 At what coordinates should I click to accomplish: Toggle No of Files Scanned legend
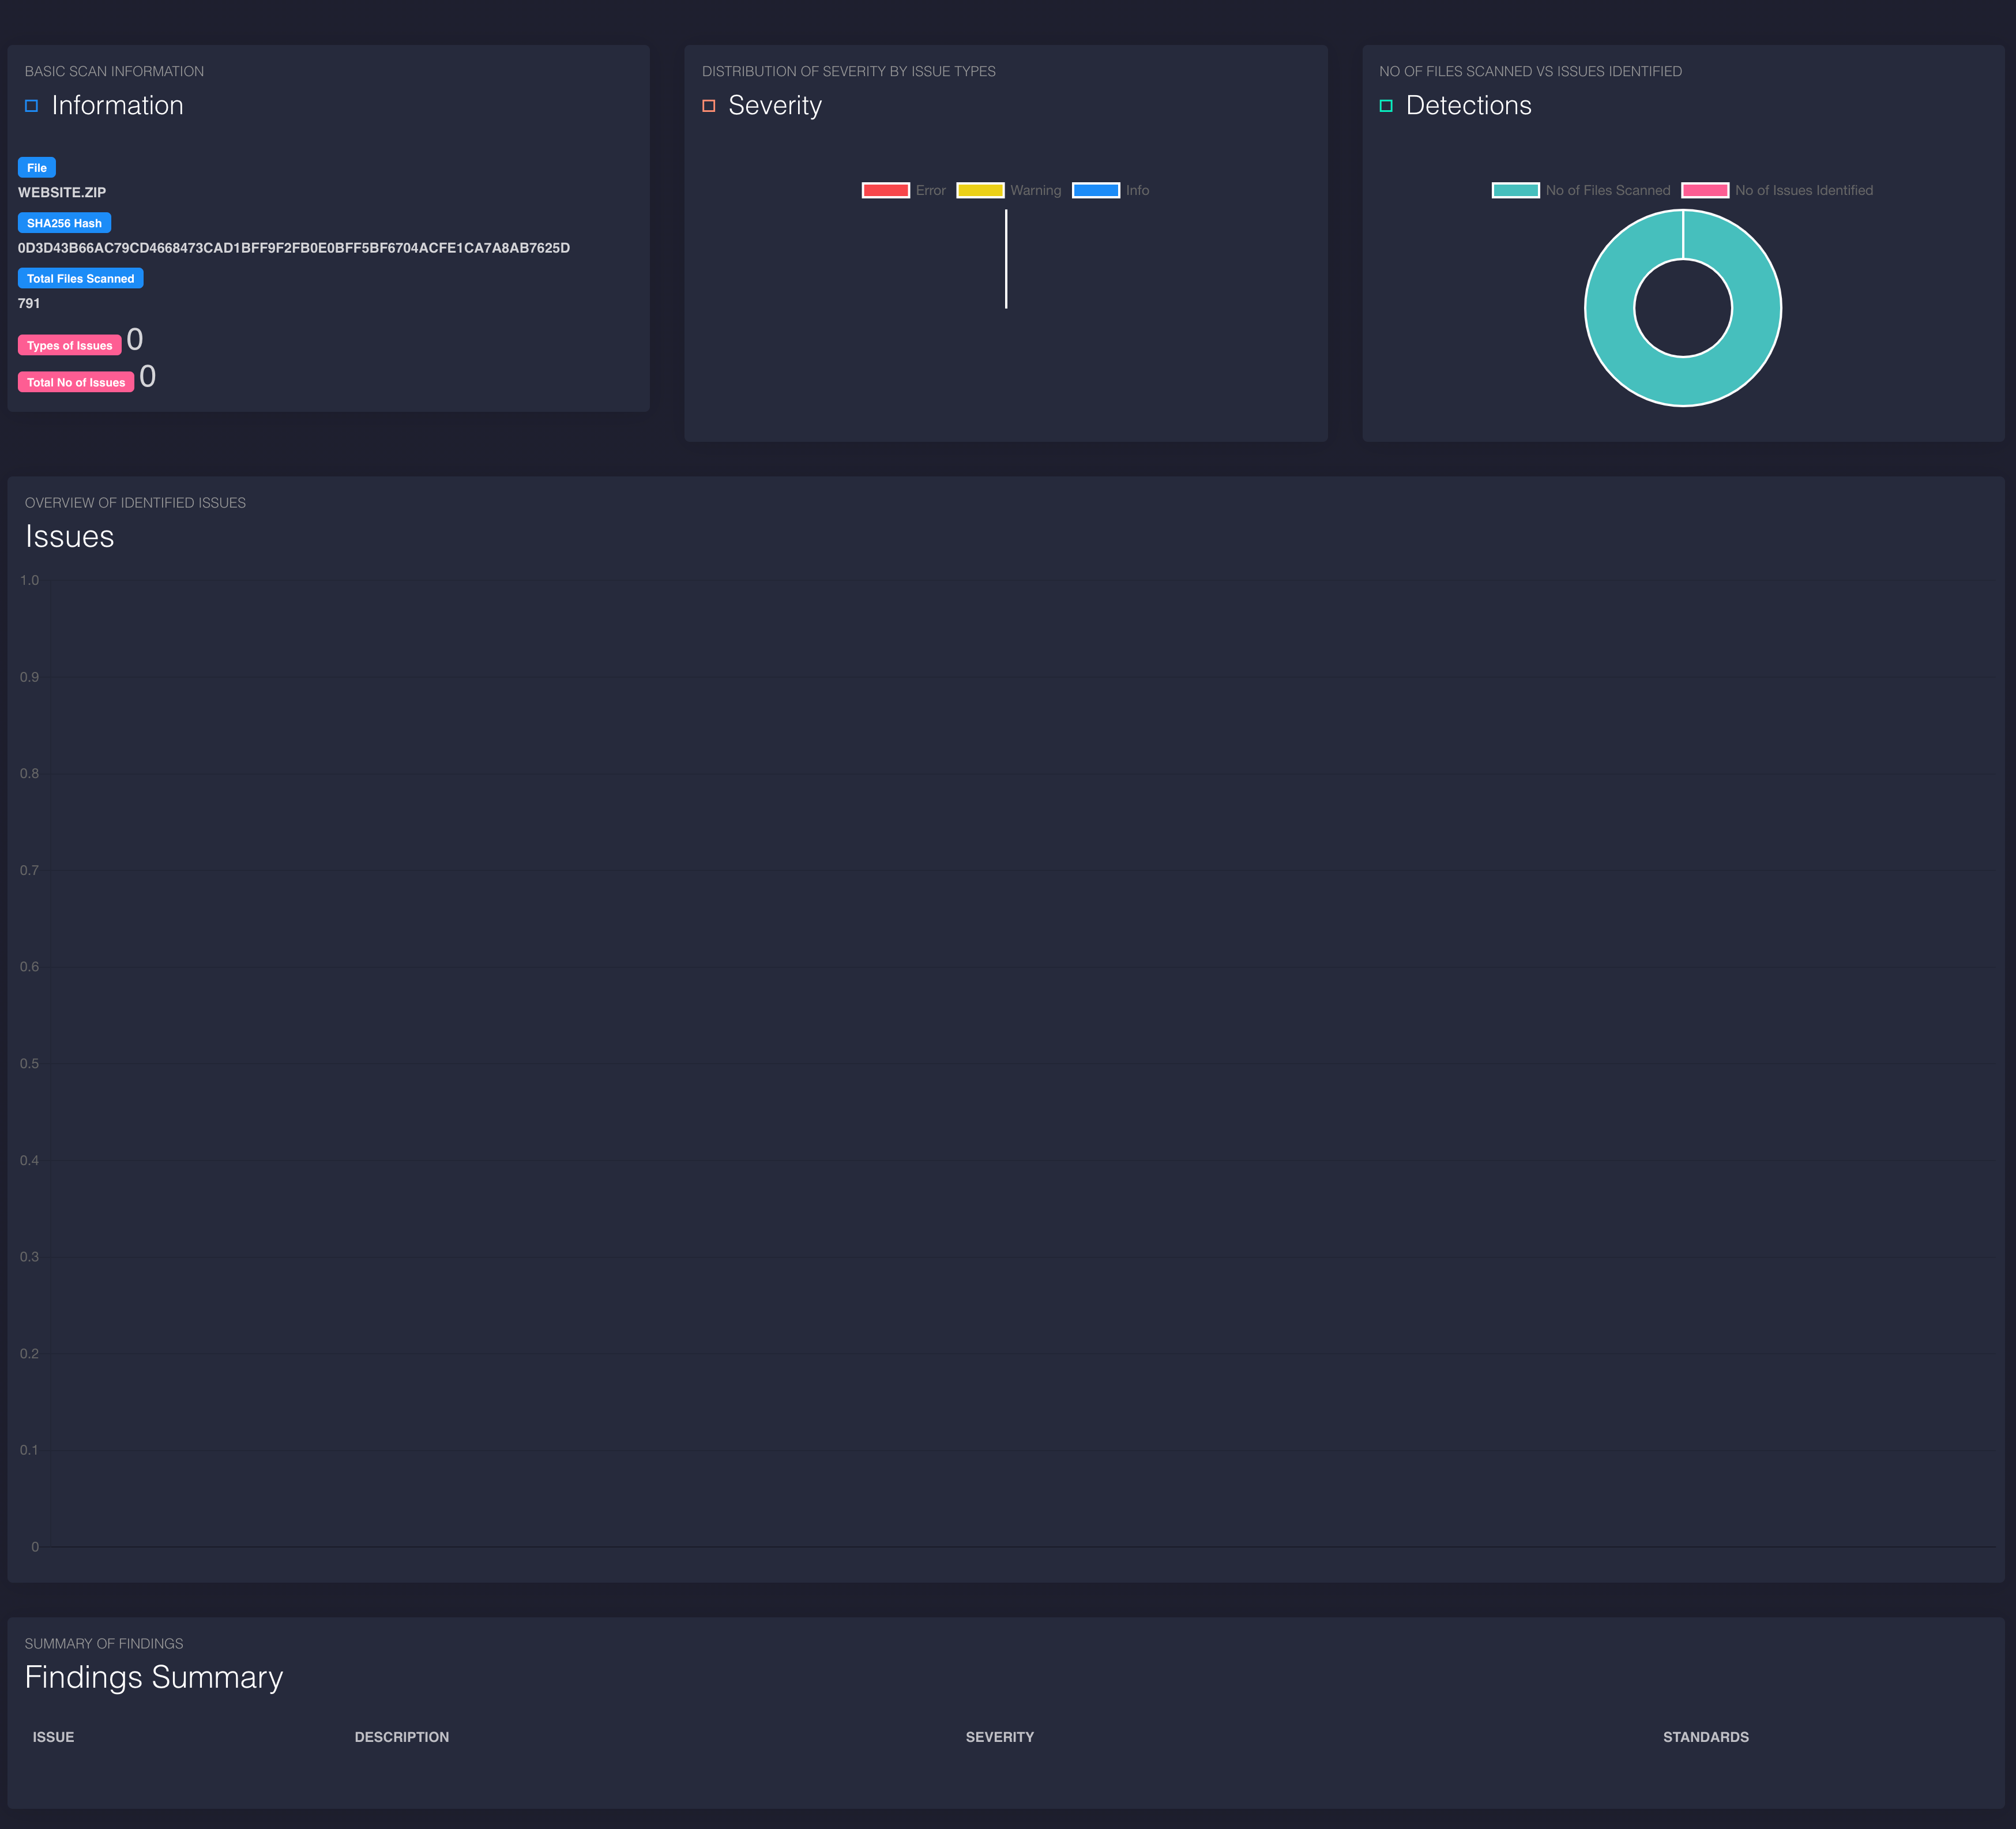(1607, 191)
